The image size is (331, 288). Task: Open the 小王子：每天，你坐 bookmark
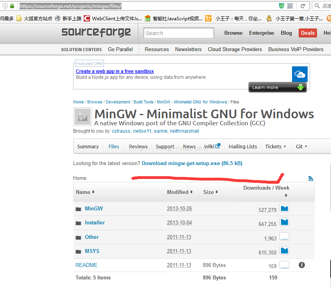coord(234,19)
